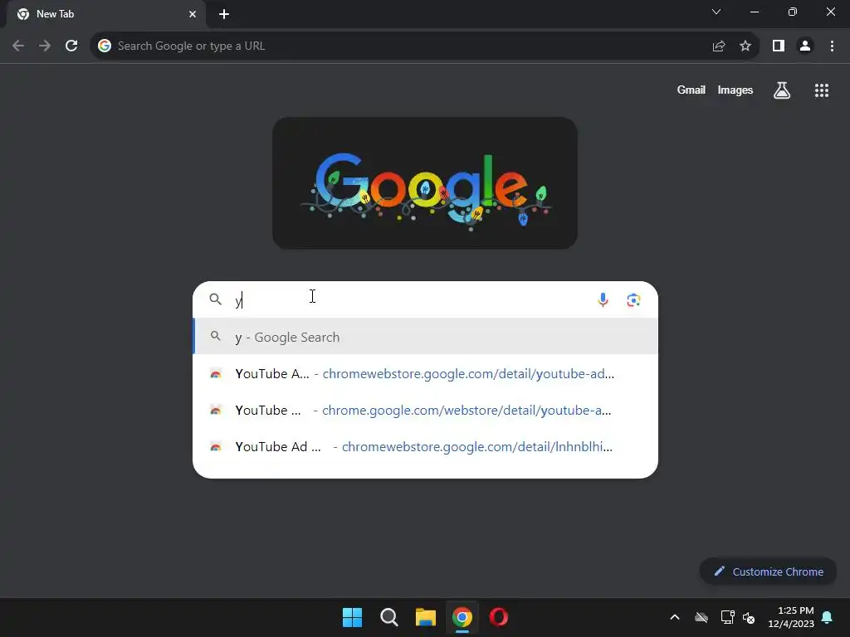Click the muted volume tray icon
This screenshot has width=850, height=637.
tap(750, 617)
